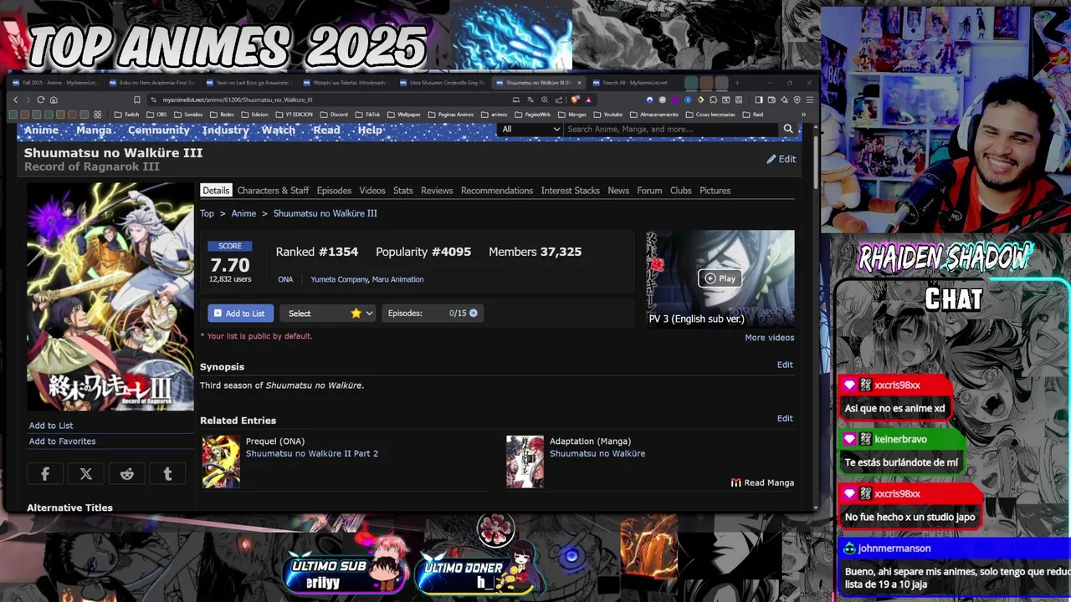Switch to the Characters & Staff tab

(x=273, y=191)
